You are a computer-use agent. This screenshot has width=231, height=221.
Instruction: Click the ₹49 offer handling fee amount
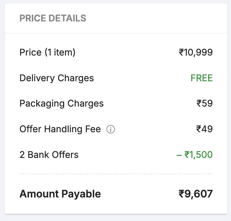point(204,129)
